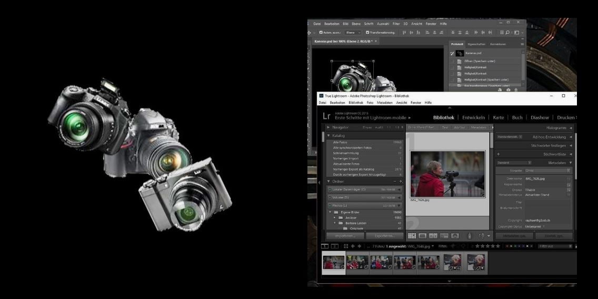Add keyword with plus in Stichwortliste
This screenshot has width=598, height=299.
point(498,154)
